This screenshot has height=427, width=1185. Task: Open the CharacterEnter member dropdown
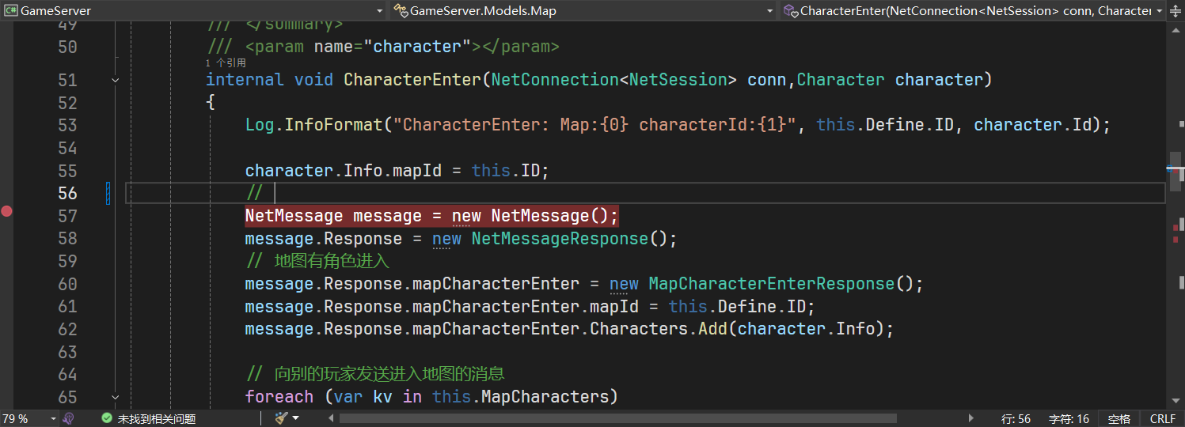[1160, 11]
